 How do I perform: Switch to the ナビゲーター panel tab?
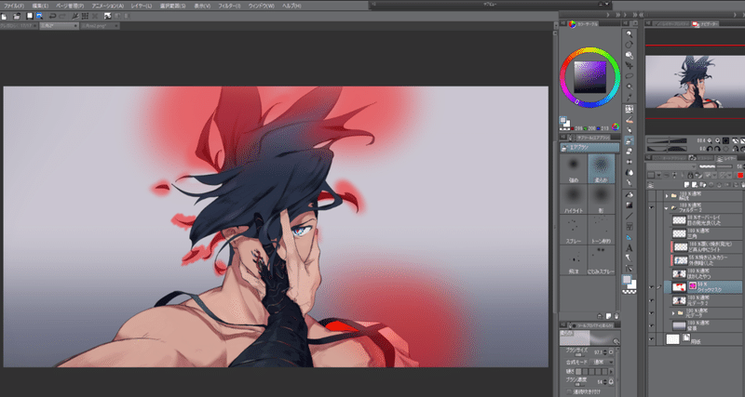(x=706, y=24)
